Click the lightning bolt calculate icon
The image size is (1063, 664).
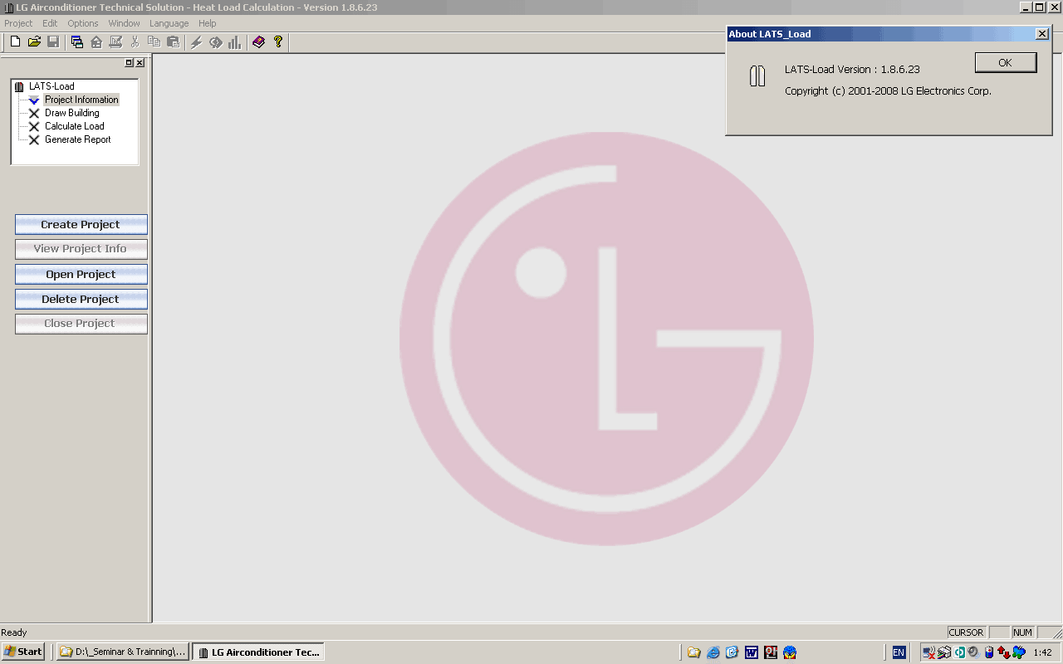click(197, 42)
